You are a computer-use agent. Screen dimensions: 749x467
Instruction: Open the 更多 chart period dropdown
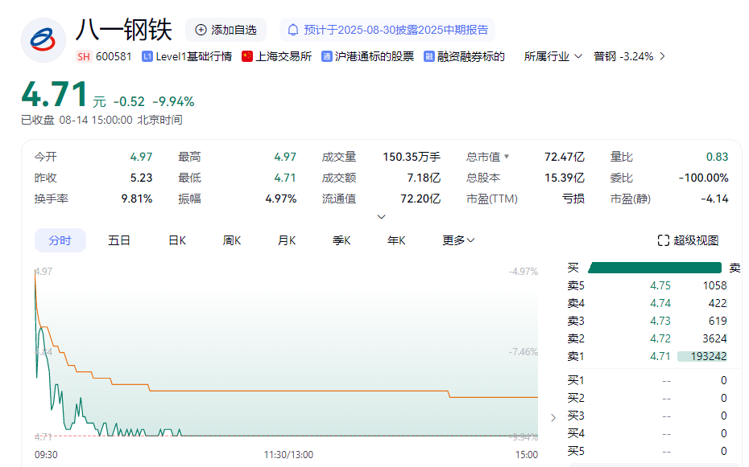pos(458,240)
